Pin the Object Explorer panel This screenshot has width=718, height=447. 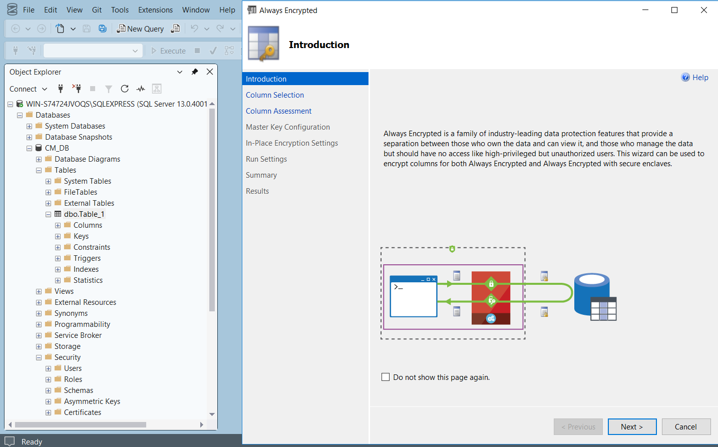195,72
